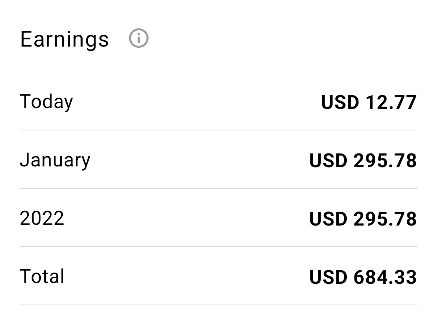This screenshot has height=313, width=437.
Task: Click the January USD 295.78 amount
Action: click(x=363, y=161)
